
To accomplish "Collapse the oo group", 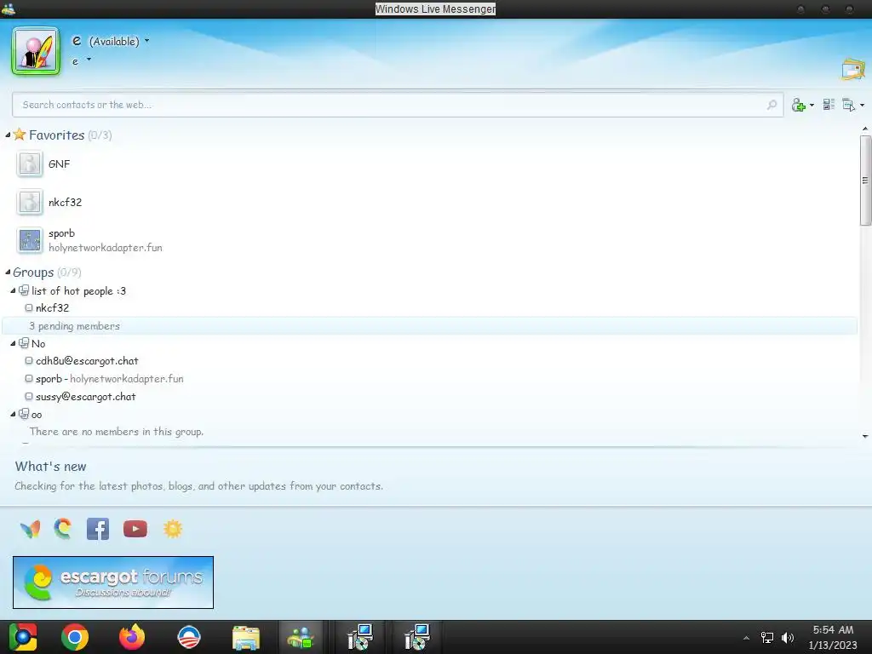I will (13, 414).
